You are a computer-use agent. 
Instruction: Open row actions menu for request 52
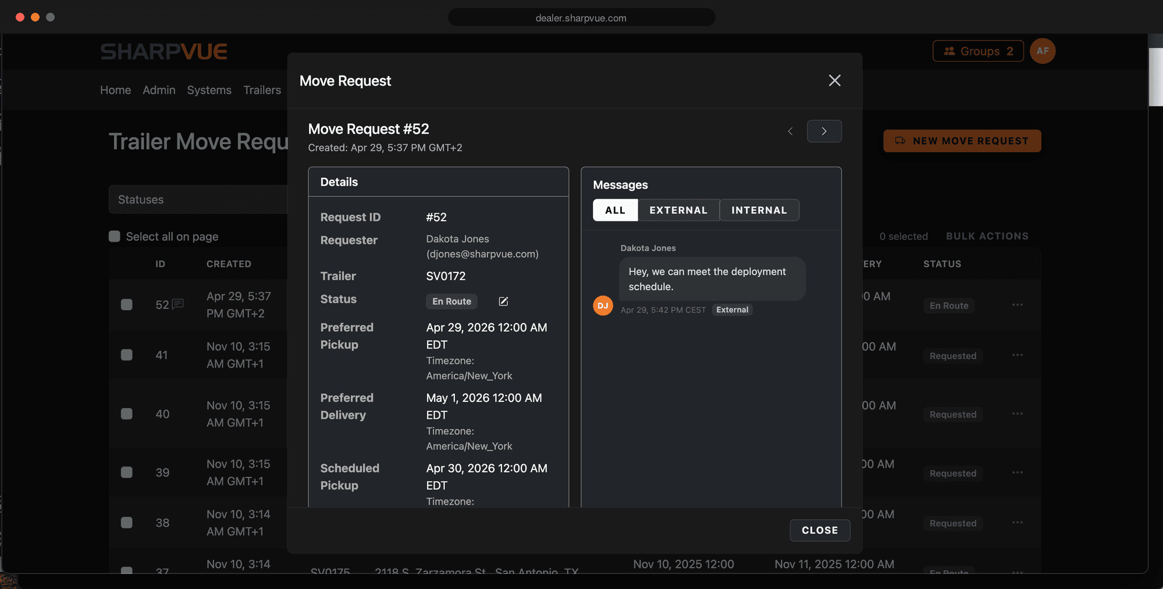tap(1017, 305)
